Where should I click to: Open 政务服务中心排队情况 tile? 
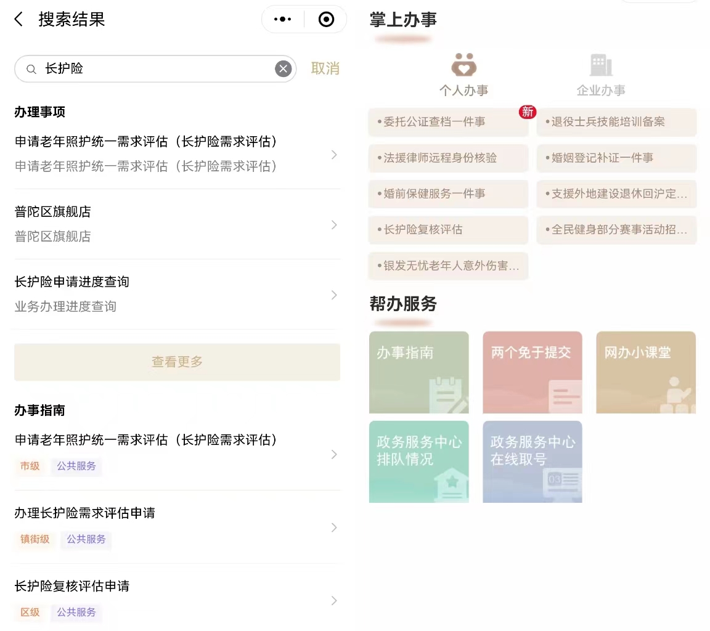(x=418, y=462)
